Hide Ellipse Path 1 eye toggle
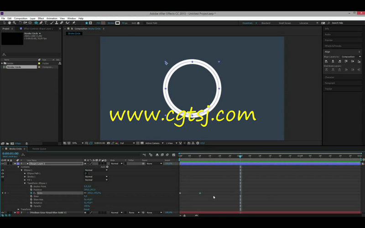Screen dimensions: 365x228 coord(3,173)
